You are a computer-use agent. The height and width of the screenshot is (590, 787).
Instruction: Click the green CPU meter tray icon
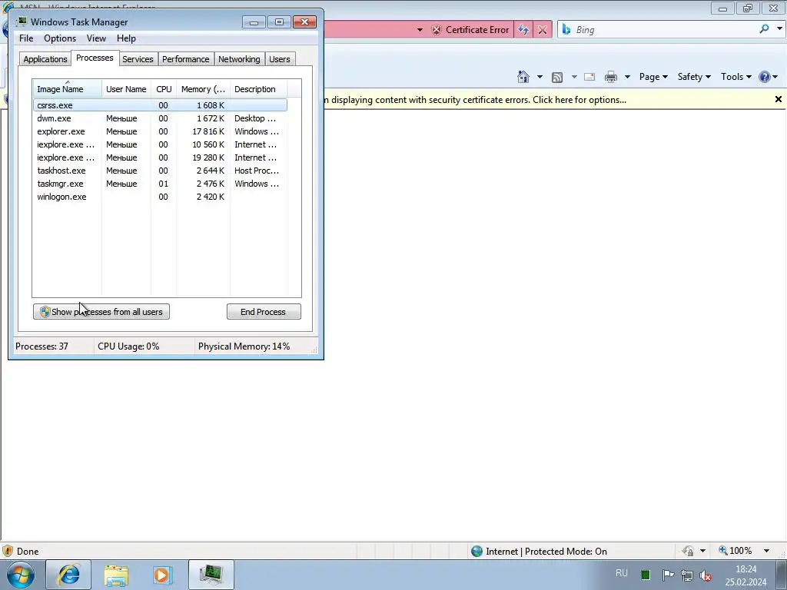click(x=646, y=575)
